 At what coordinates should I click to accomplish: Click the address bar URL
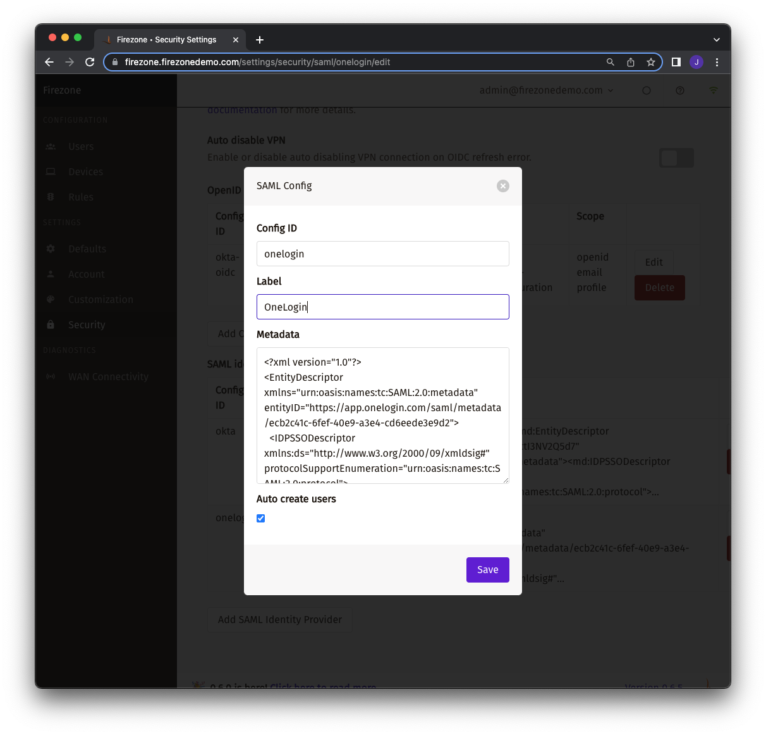point(257,62)
